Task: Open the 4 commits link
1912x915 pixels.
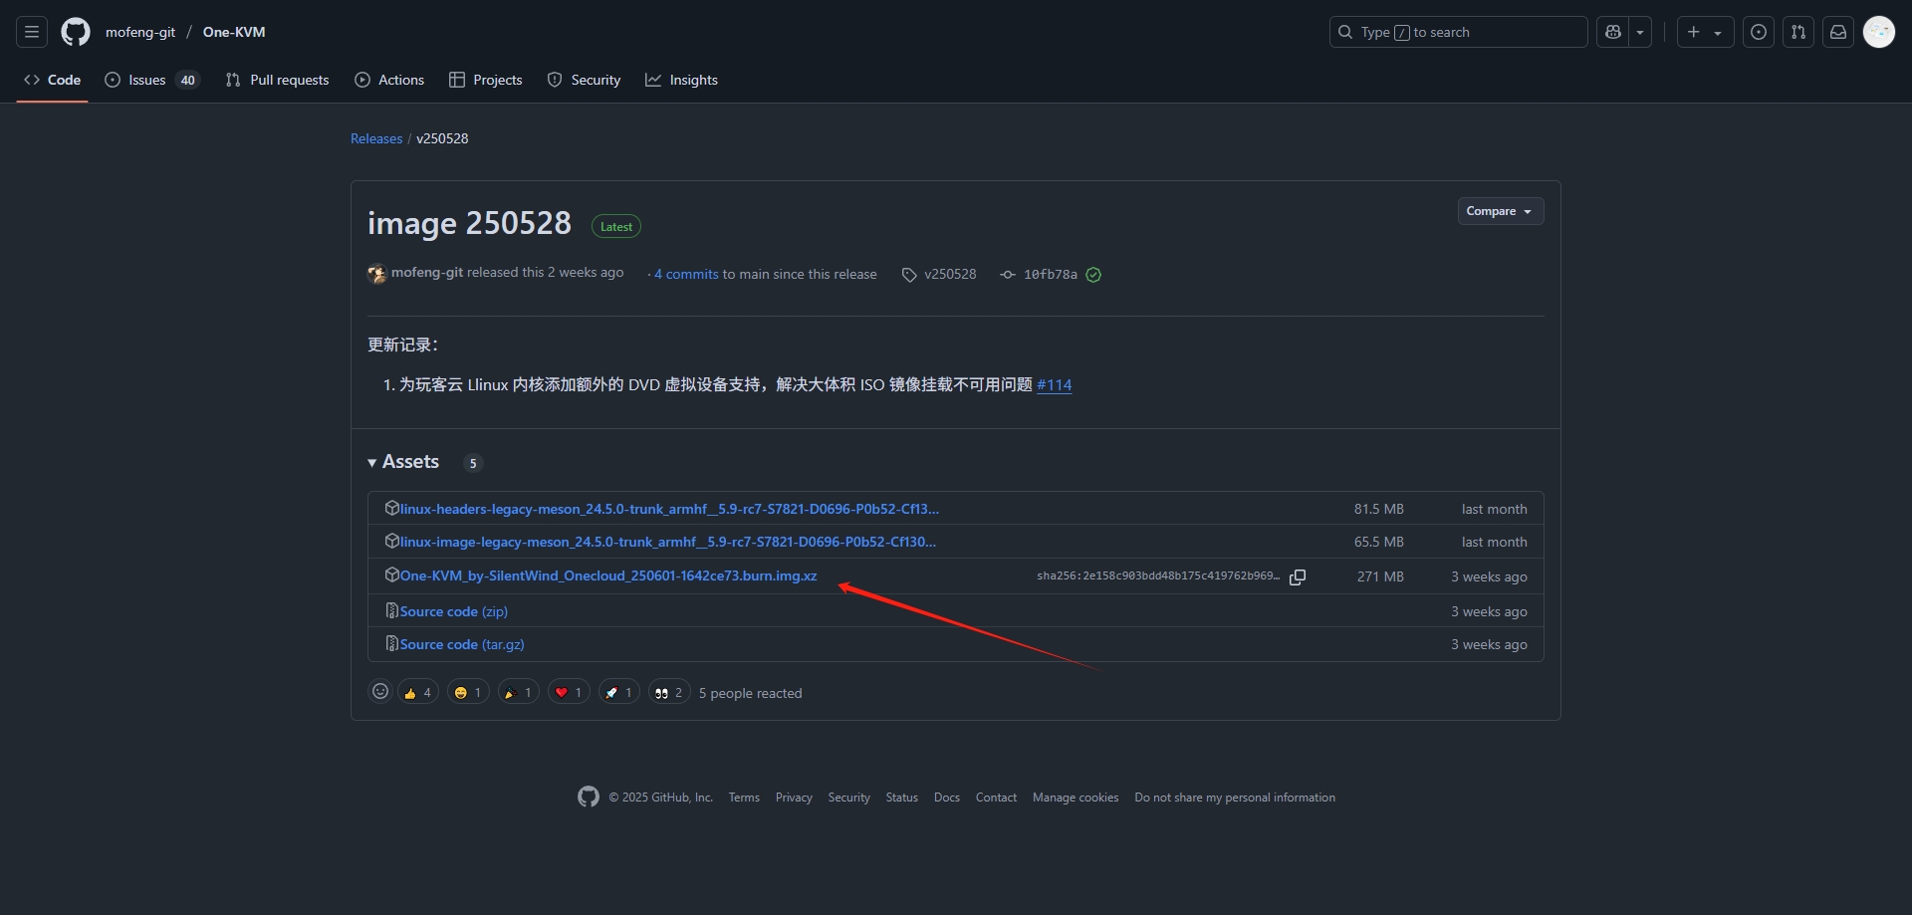Action: [686, 274]
